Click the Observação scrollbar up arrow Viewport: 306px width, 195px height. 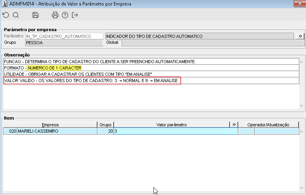302,62
